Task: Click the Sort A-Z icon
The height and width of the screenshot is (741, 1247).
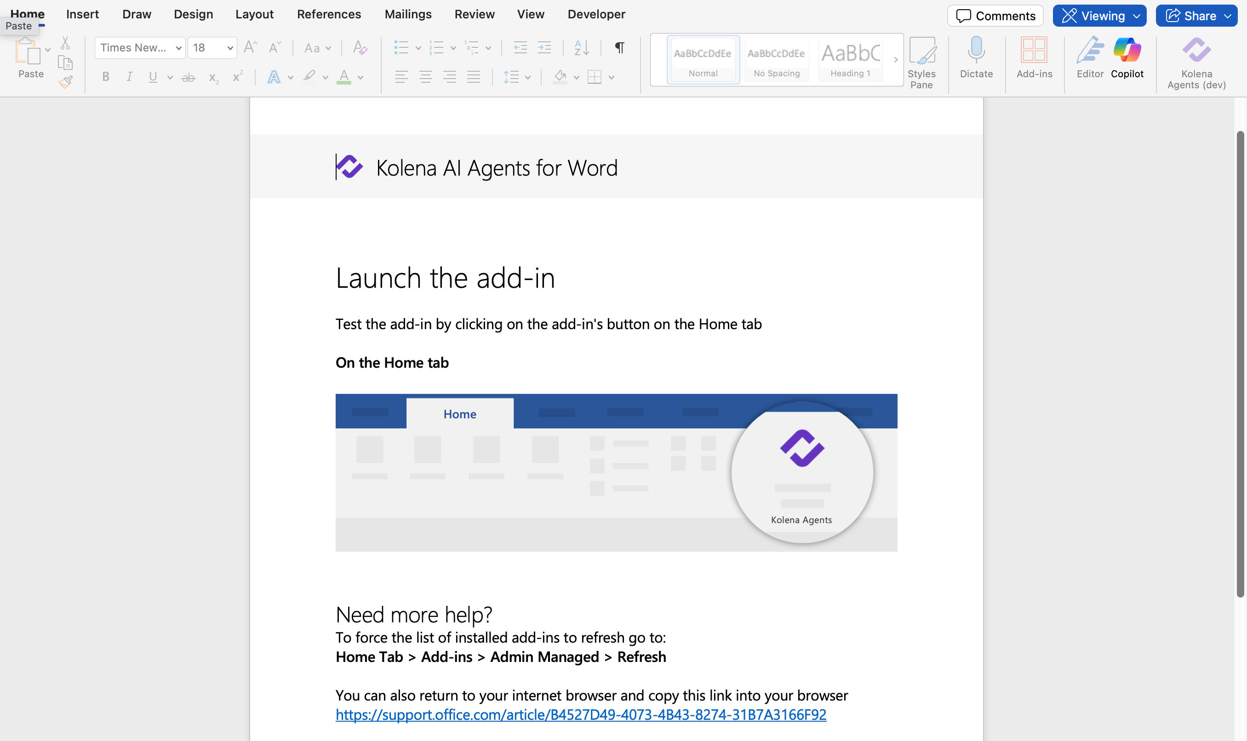Action: coord(582,48)
